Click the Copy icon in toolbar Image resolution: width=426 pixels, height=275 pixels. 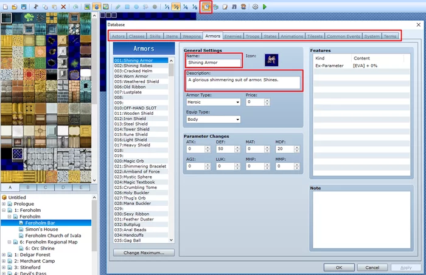click(x=45, y=7)
